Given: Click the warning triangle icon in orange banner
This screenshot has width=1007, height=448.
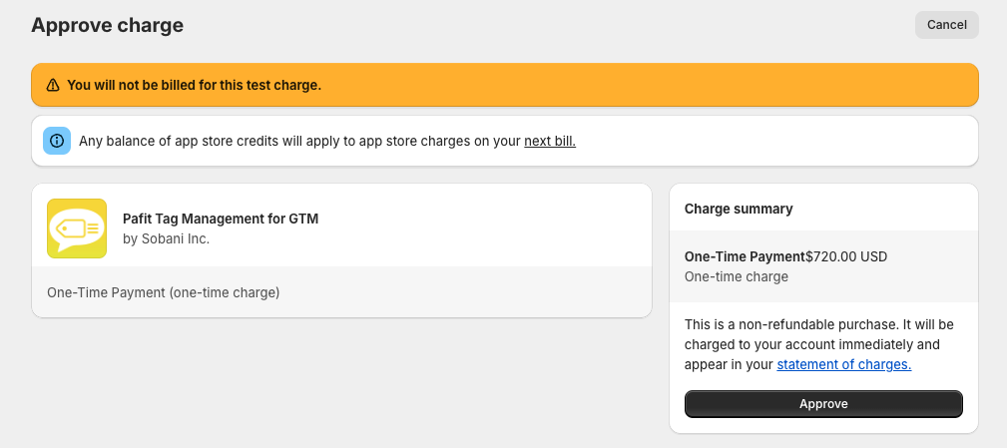Looking at the screenshot, I should coord(53,85).
